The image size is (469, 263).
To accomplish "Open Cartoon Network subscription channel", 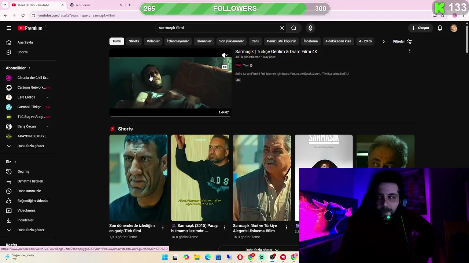I will (x=28, y=88).
